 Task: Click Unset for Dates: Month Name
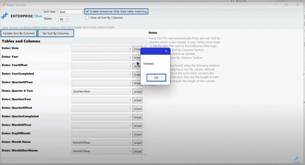click(x=138, y=143)
